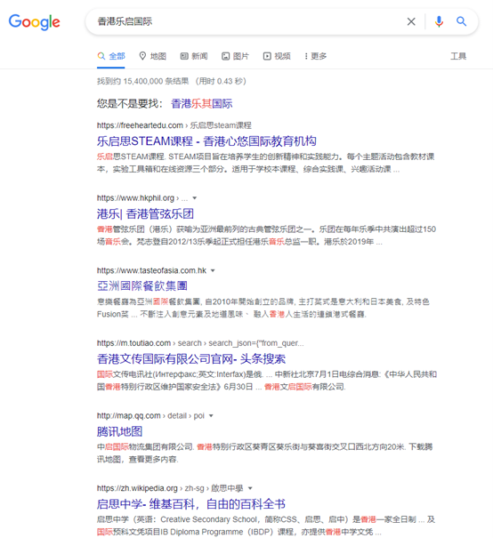This screenshot has width=493, height=538.
Task: Expand the arrow next to tasteofasia.com.hk
Action: (x=213, y=270)
